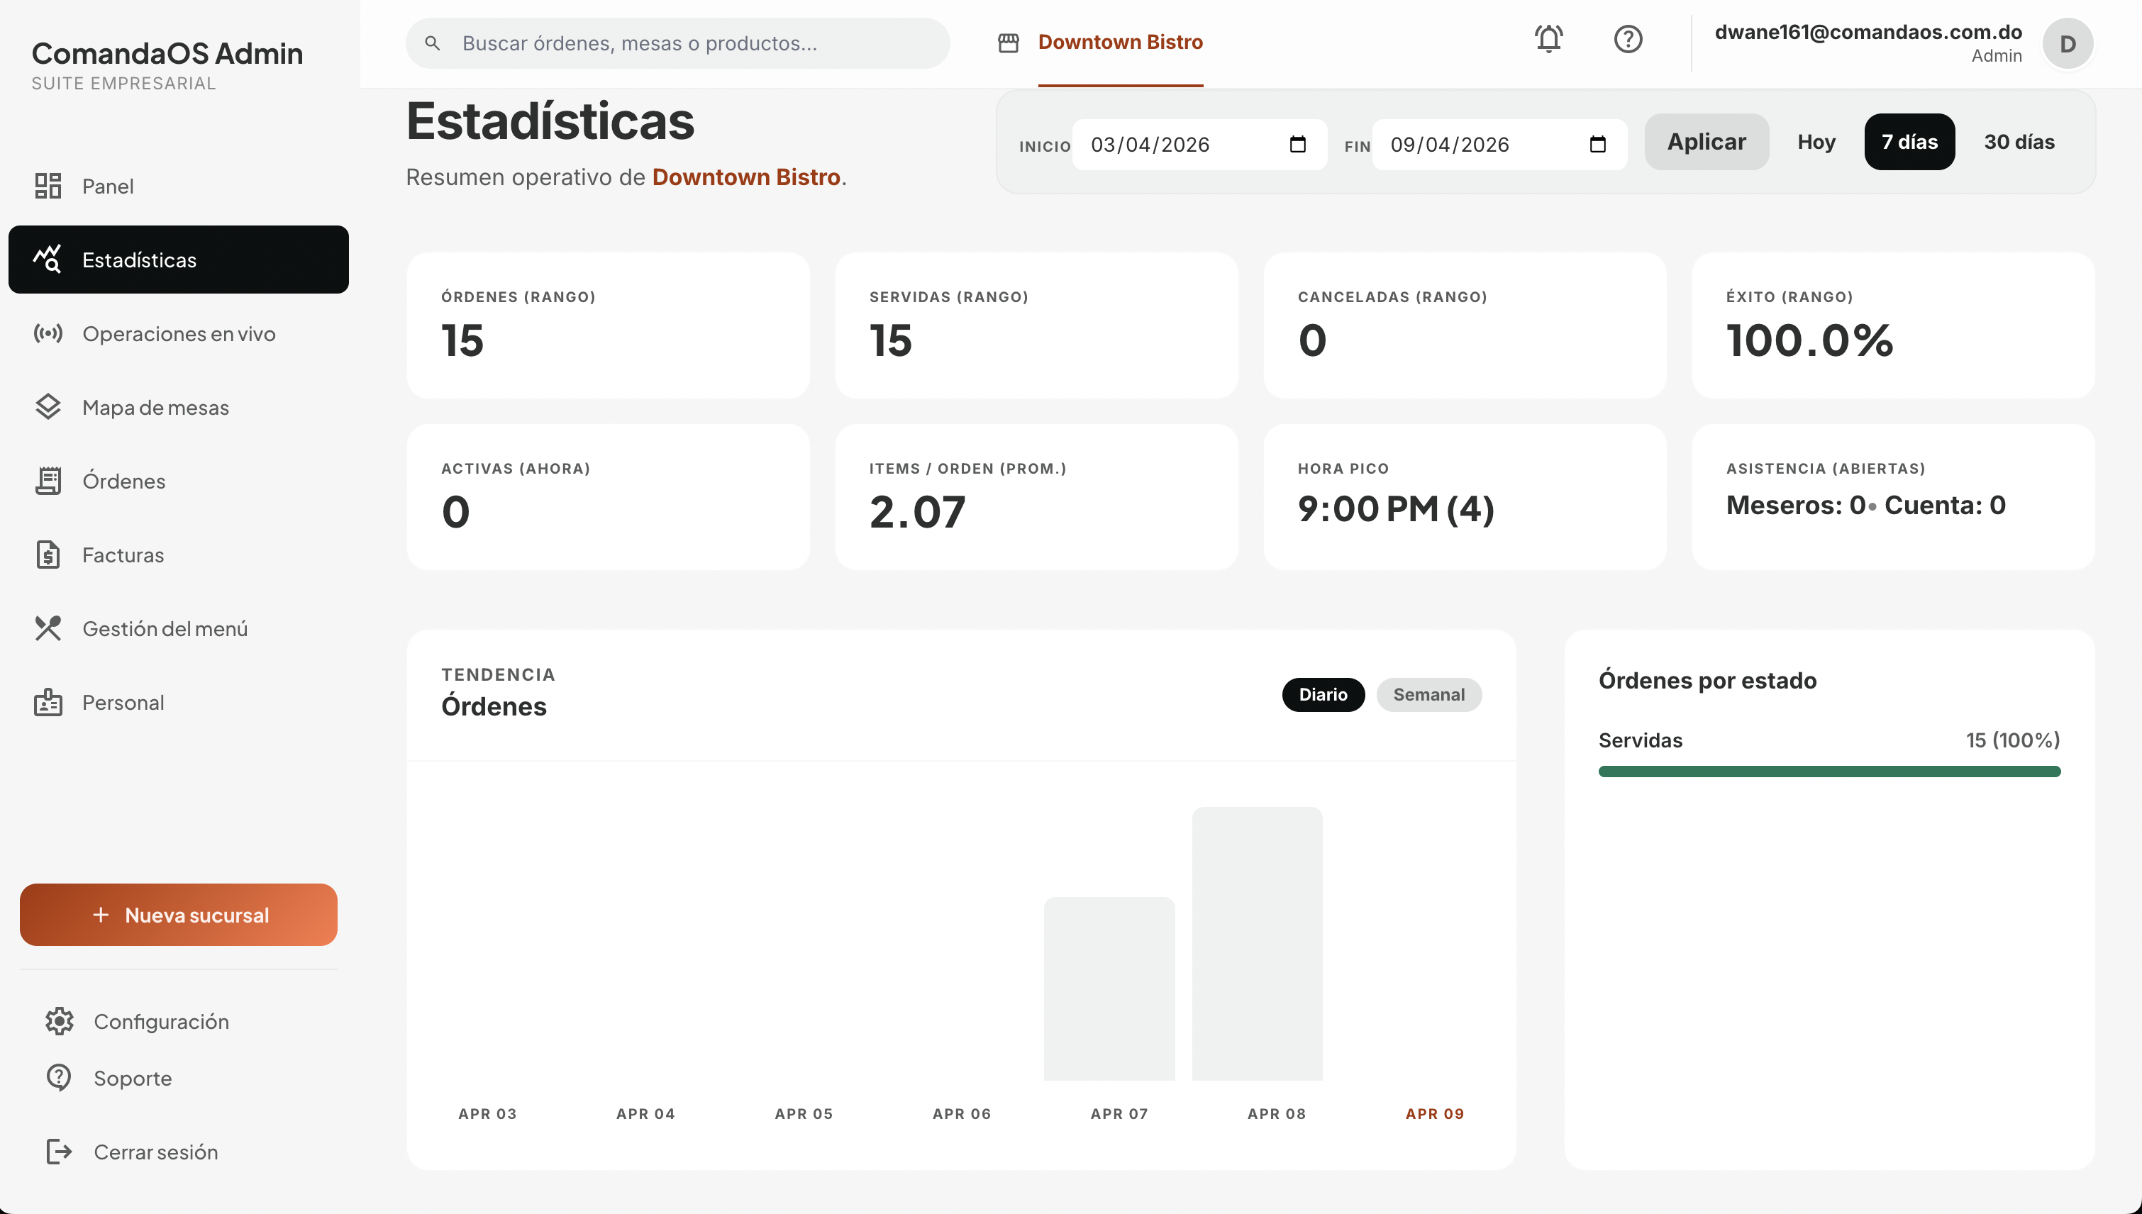Open Operaciones en vivo from the sidebar

[x=48, y=333]
